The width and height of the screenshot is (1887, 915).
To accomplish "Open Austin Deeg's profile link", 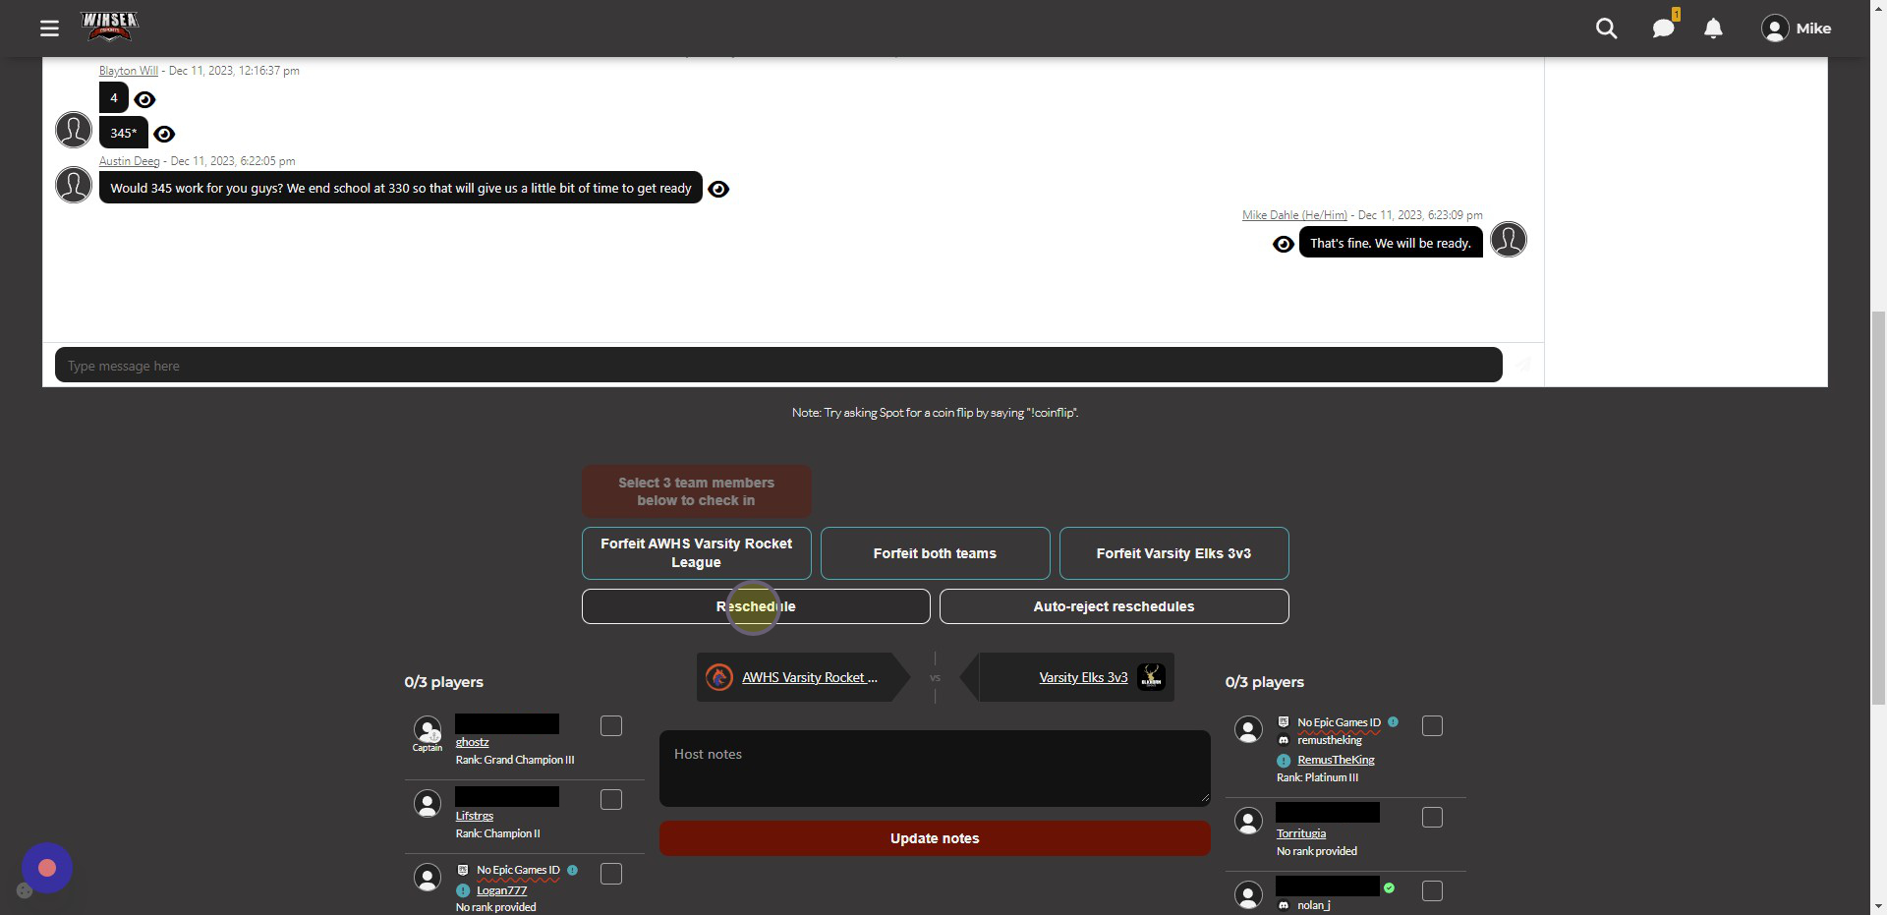I will [129, 161].
